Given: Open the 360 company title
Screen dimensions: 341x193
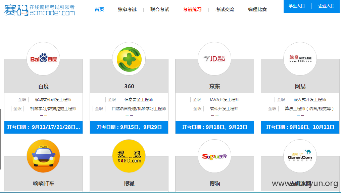Looking at the screenshot, I should point(129,86).
